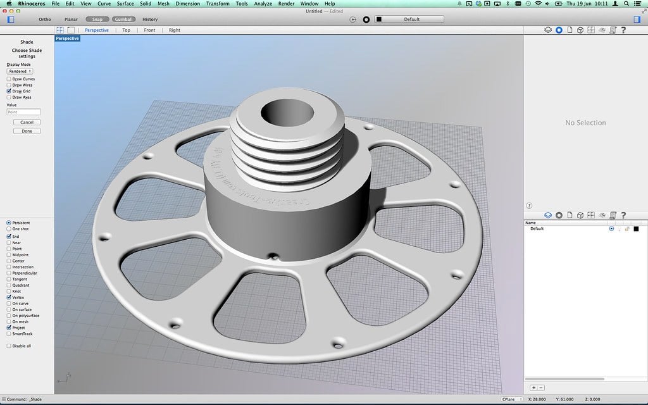Click the box-shaped Object panel icon
Viewport: 648px width, 405px height.
(581, 30)
